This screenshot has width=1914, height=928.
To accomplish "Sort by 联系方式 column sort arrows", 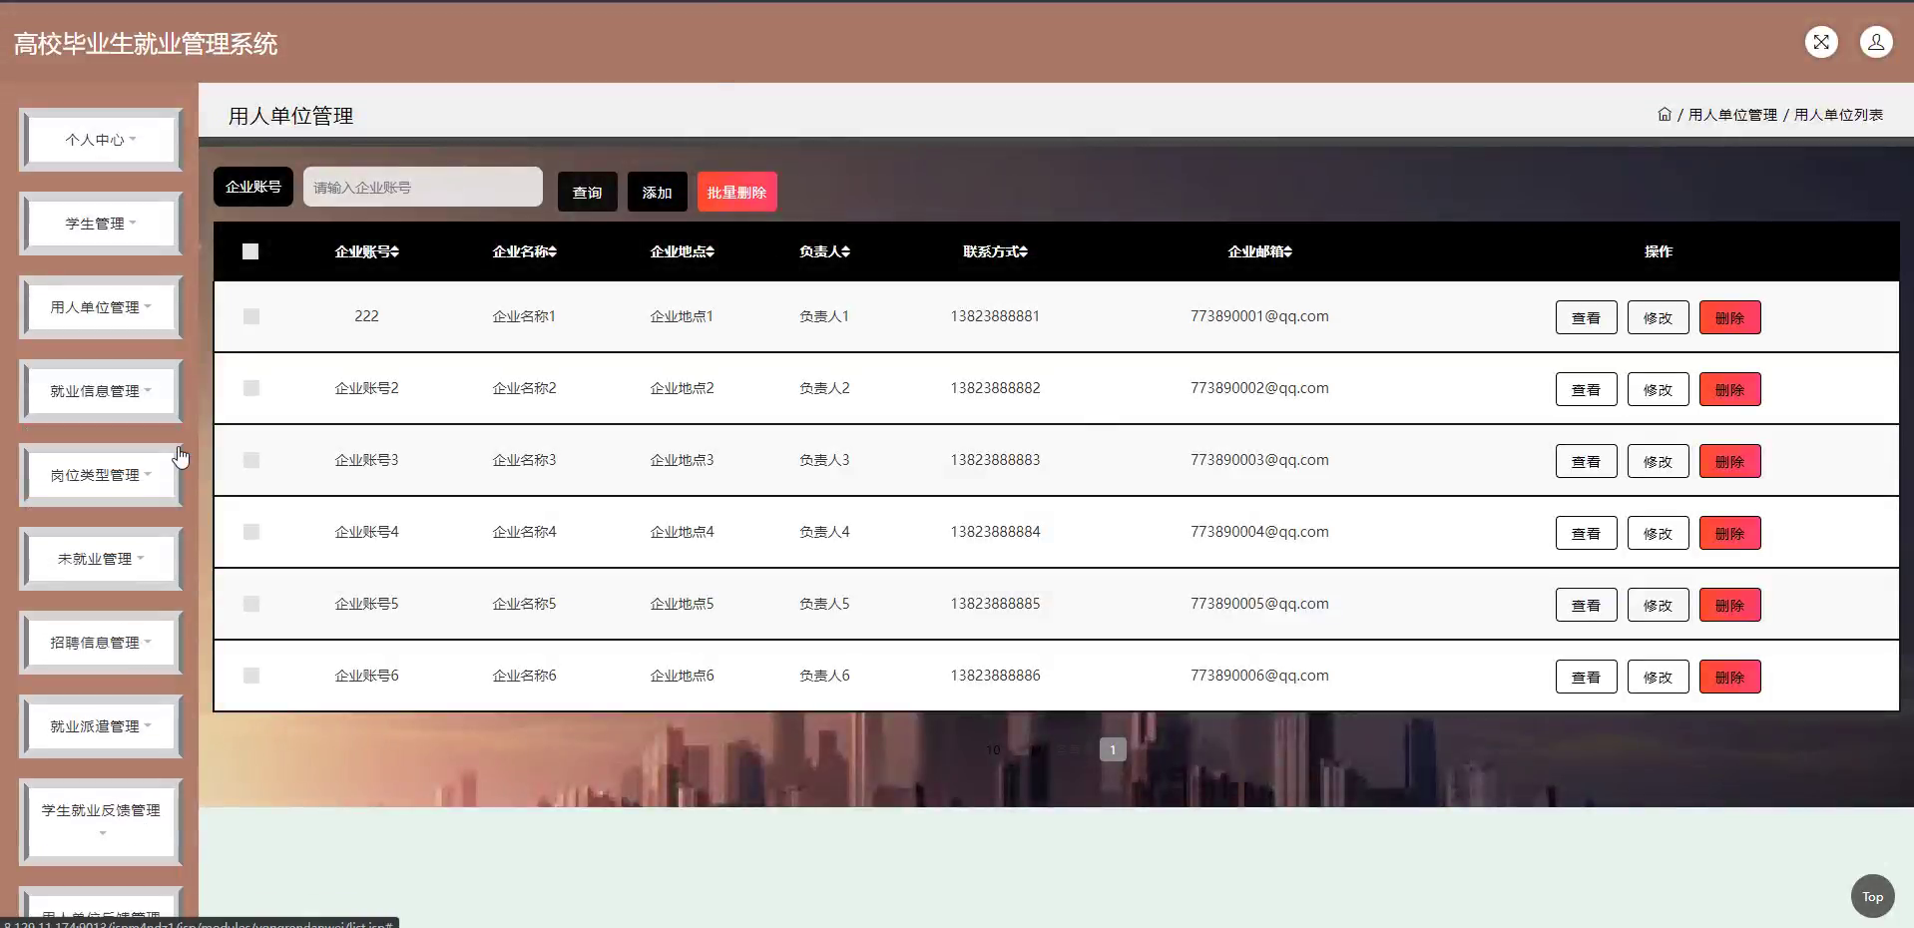I will coord(1024,251).
